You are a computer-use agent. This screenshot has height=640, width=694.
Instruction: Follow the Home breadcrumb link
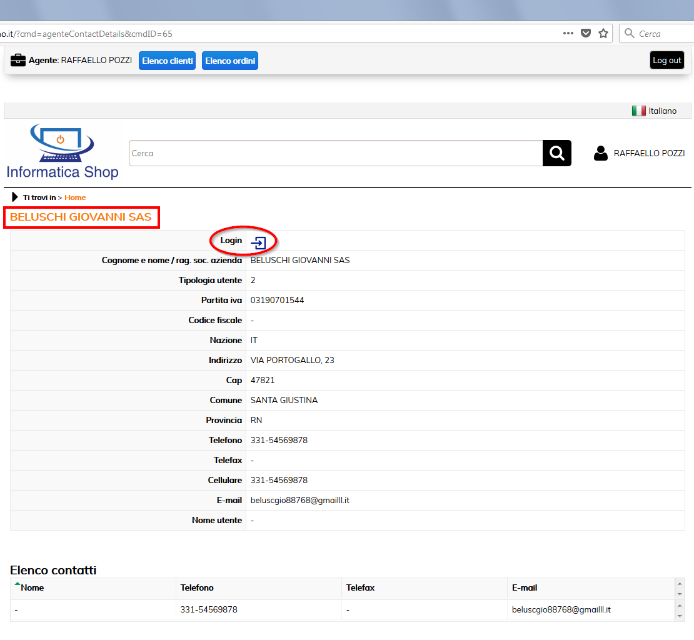(x=75, y=197)
